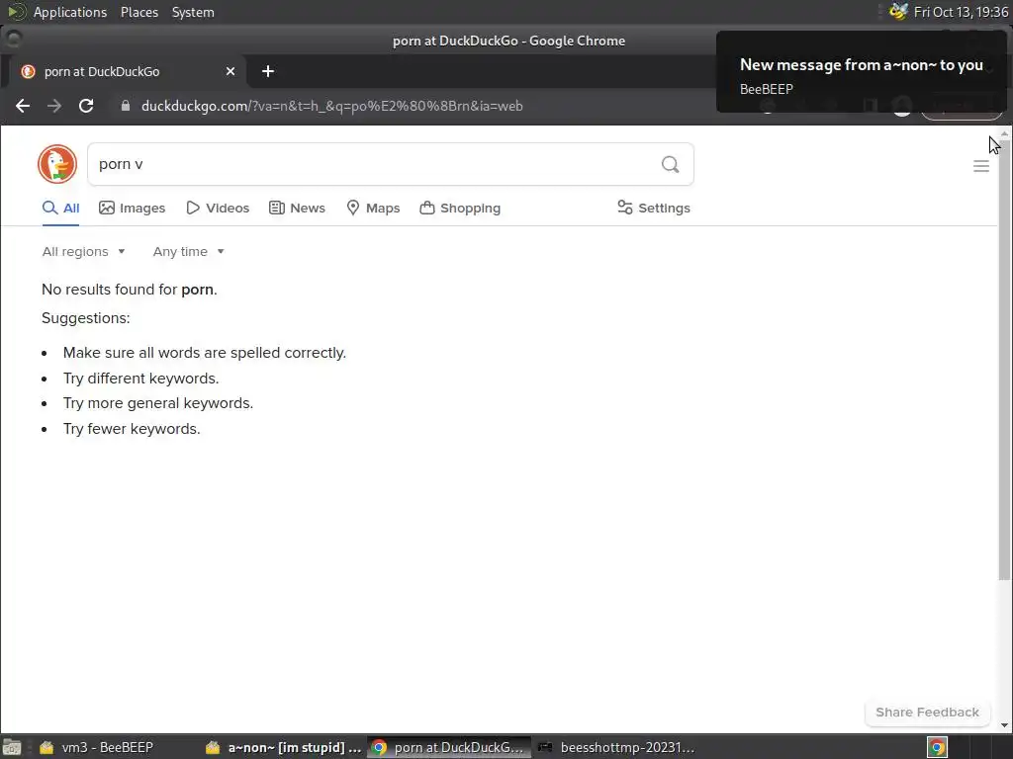The width and height of the screenshot is (1013, 759).
Task: Click the 'Try fewer keywords.' suggestion text
Action: tap(132, 429)
